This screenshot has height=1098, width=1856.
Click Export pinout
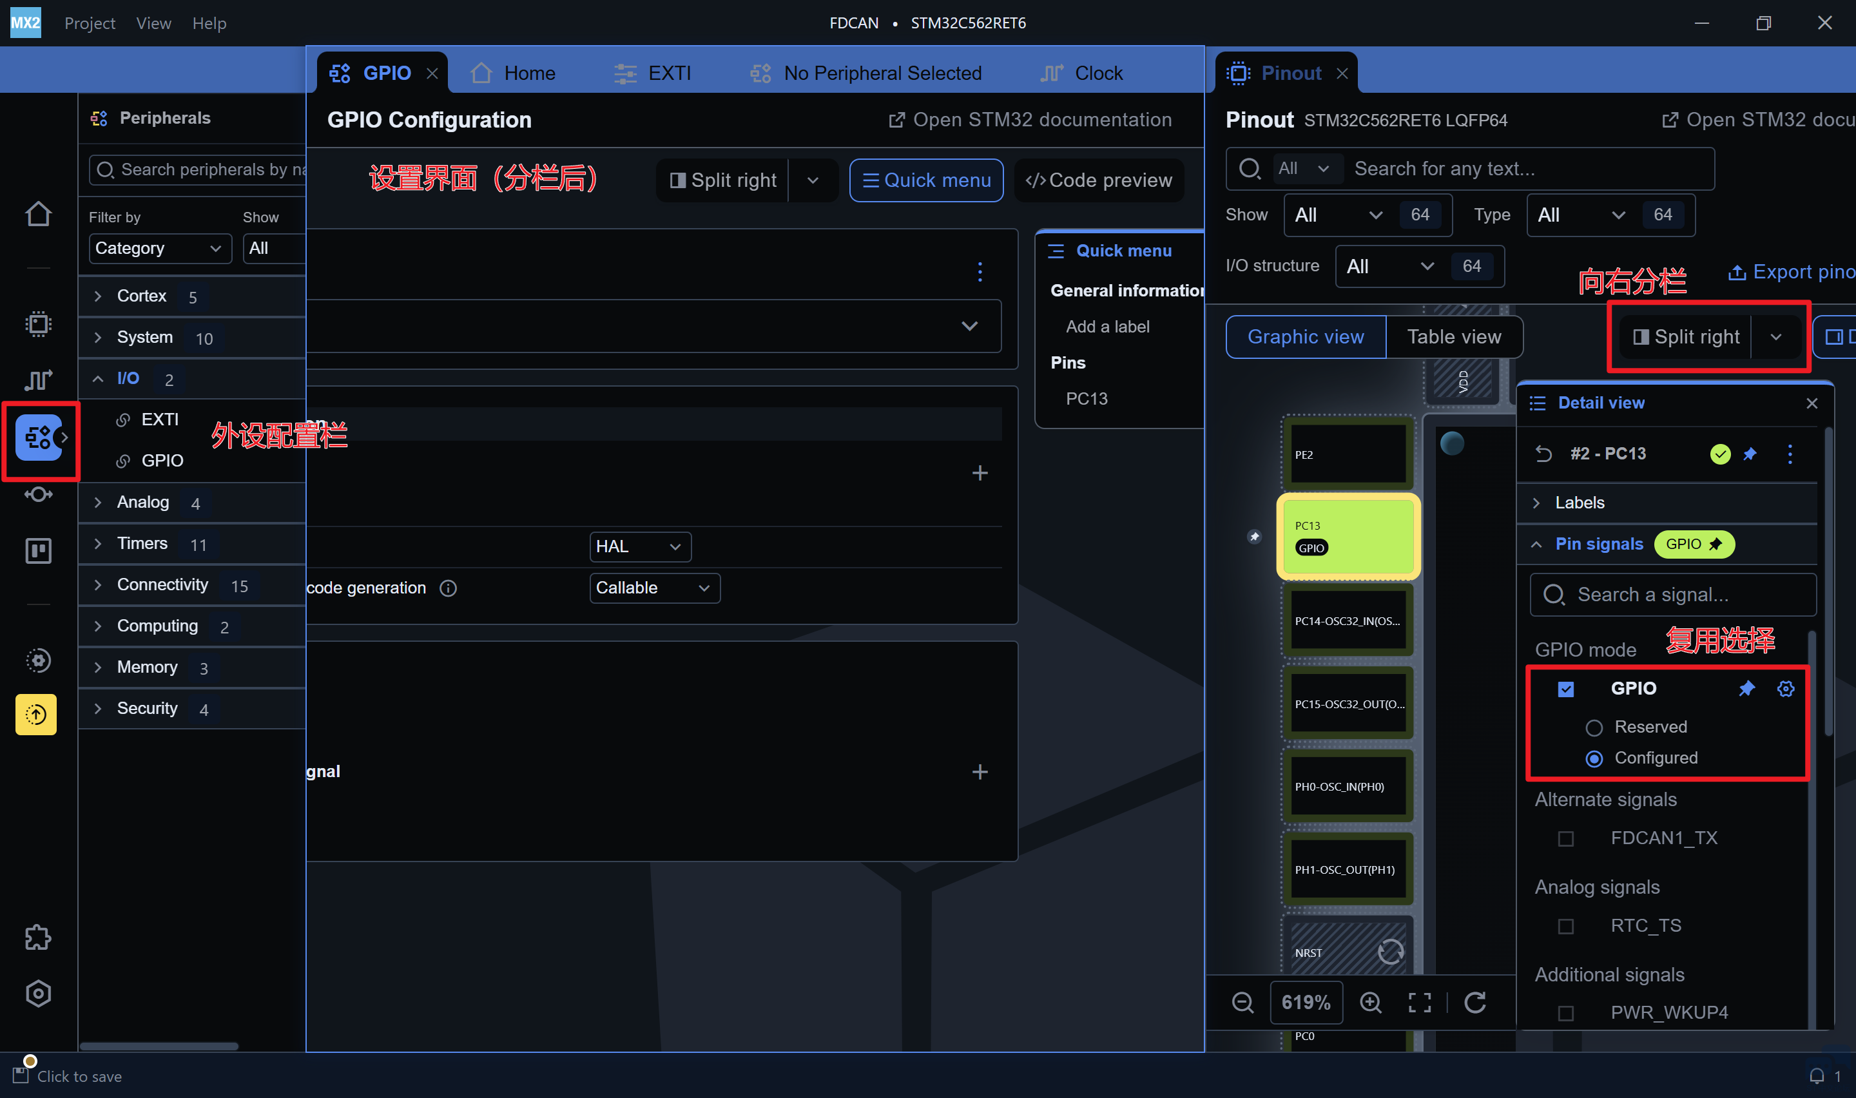tap(1792, 273)
